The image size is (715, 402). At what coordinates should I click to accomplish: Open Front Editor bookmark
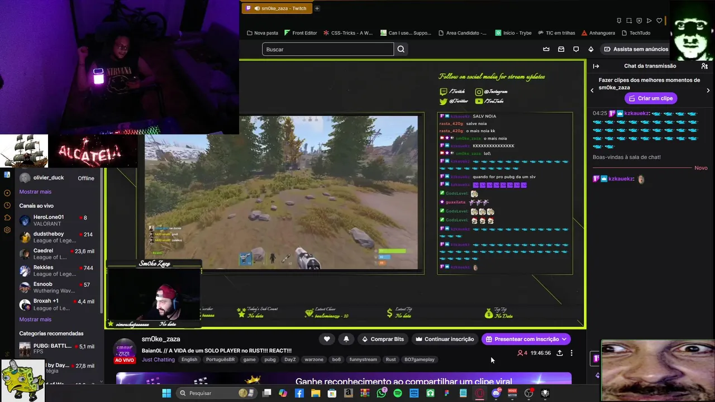tap(301, 33)
